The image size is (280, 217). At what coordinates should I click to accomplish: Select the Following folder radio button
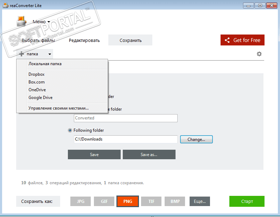click(x=70, y=130)
